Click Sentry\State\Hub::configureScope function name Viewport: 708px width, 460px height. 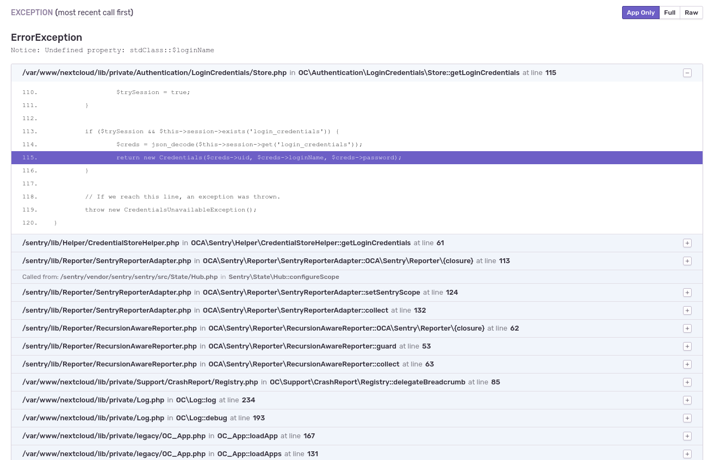284,277
